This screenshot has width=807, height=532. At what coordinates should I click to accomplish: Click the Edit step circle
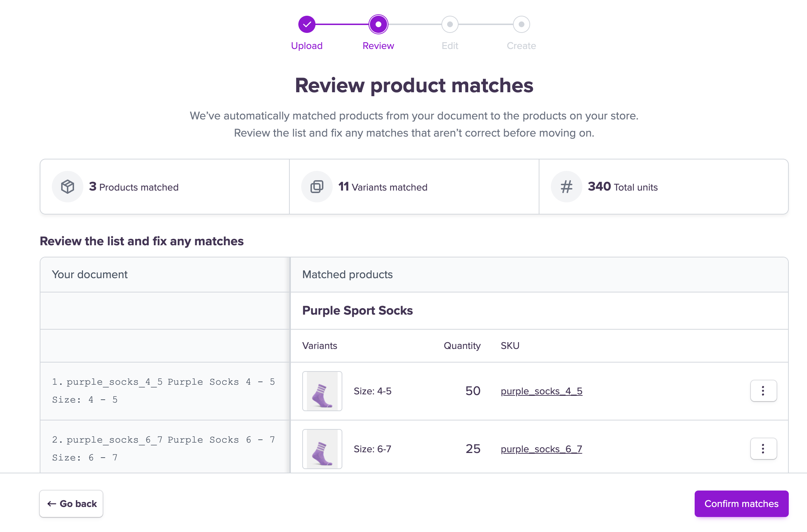450,24
